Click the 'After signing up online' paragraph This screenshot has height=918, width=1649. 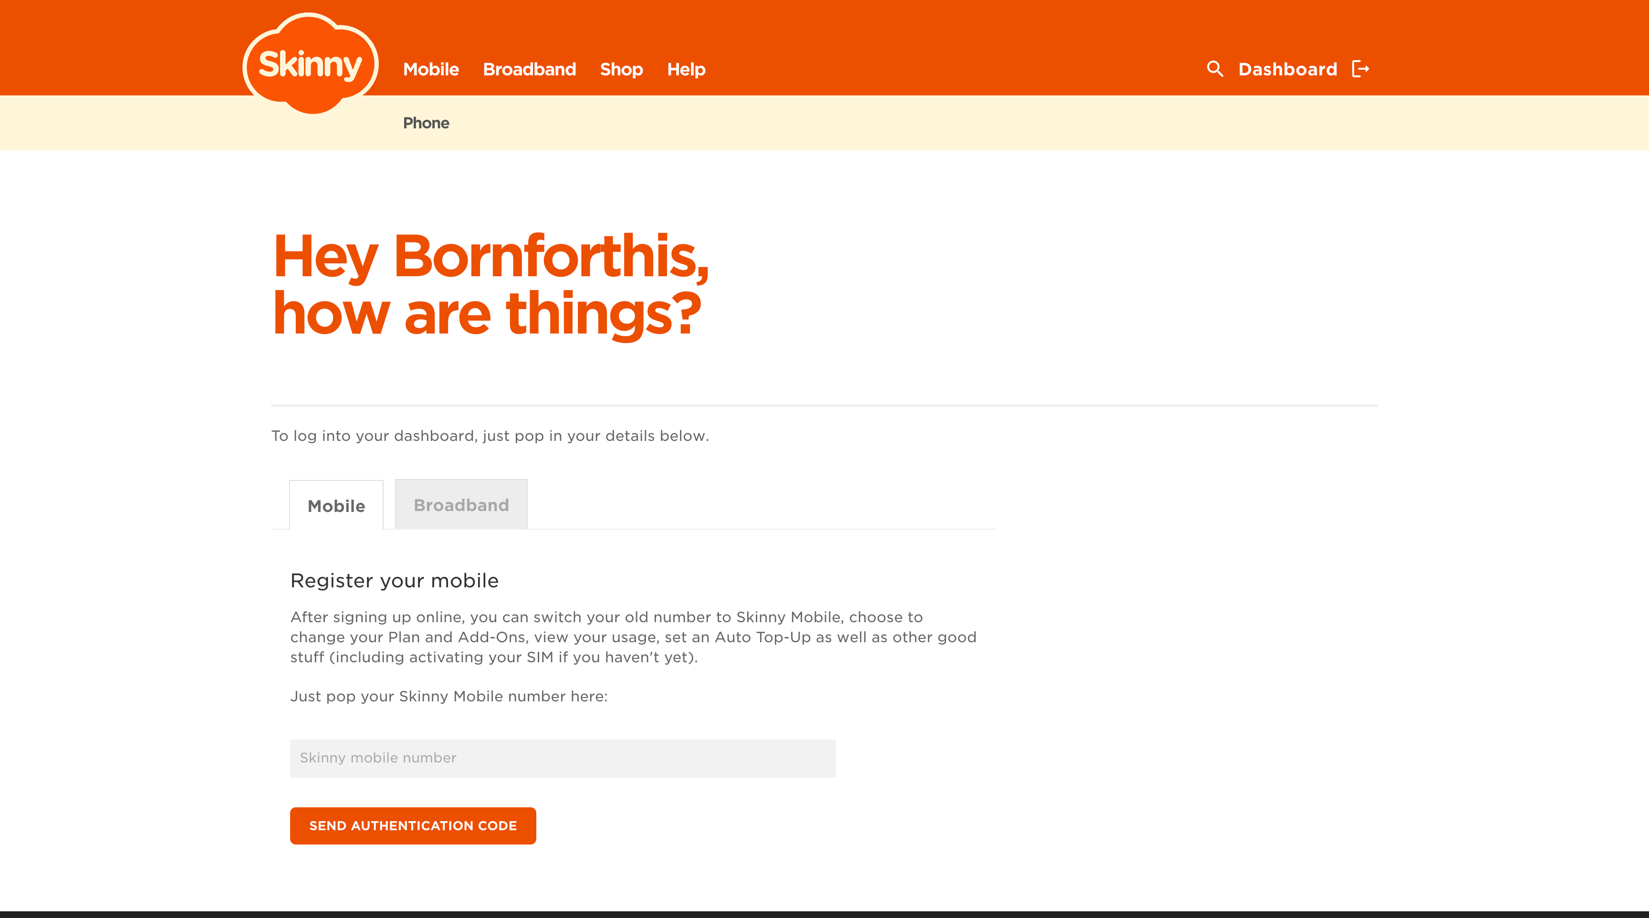[633, 637]
